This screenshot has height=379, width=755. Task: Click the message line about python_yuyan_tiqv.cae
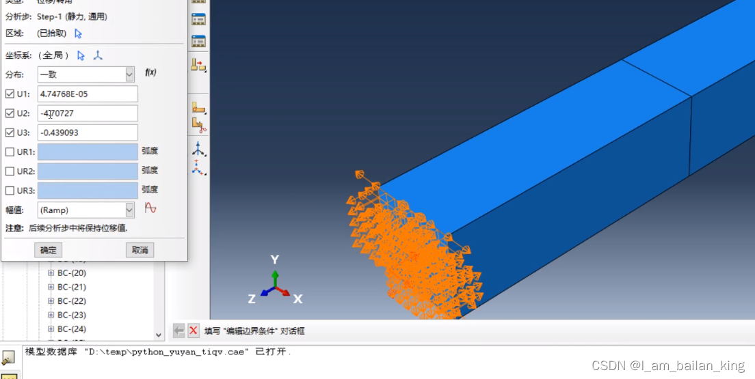coord(158,352)
